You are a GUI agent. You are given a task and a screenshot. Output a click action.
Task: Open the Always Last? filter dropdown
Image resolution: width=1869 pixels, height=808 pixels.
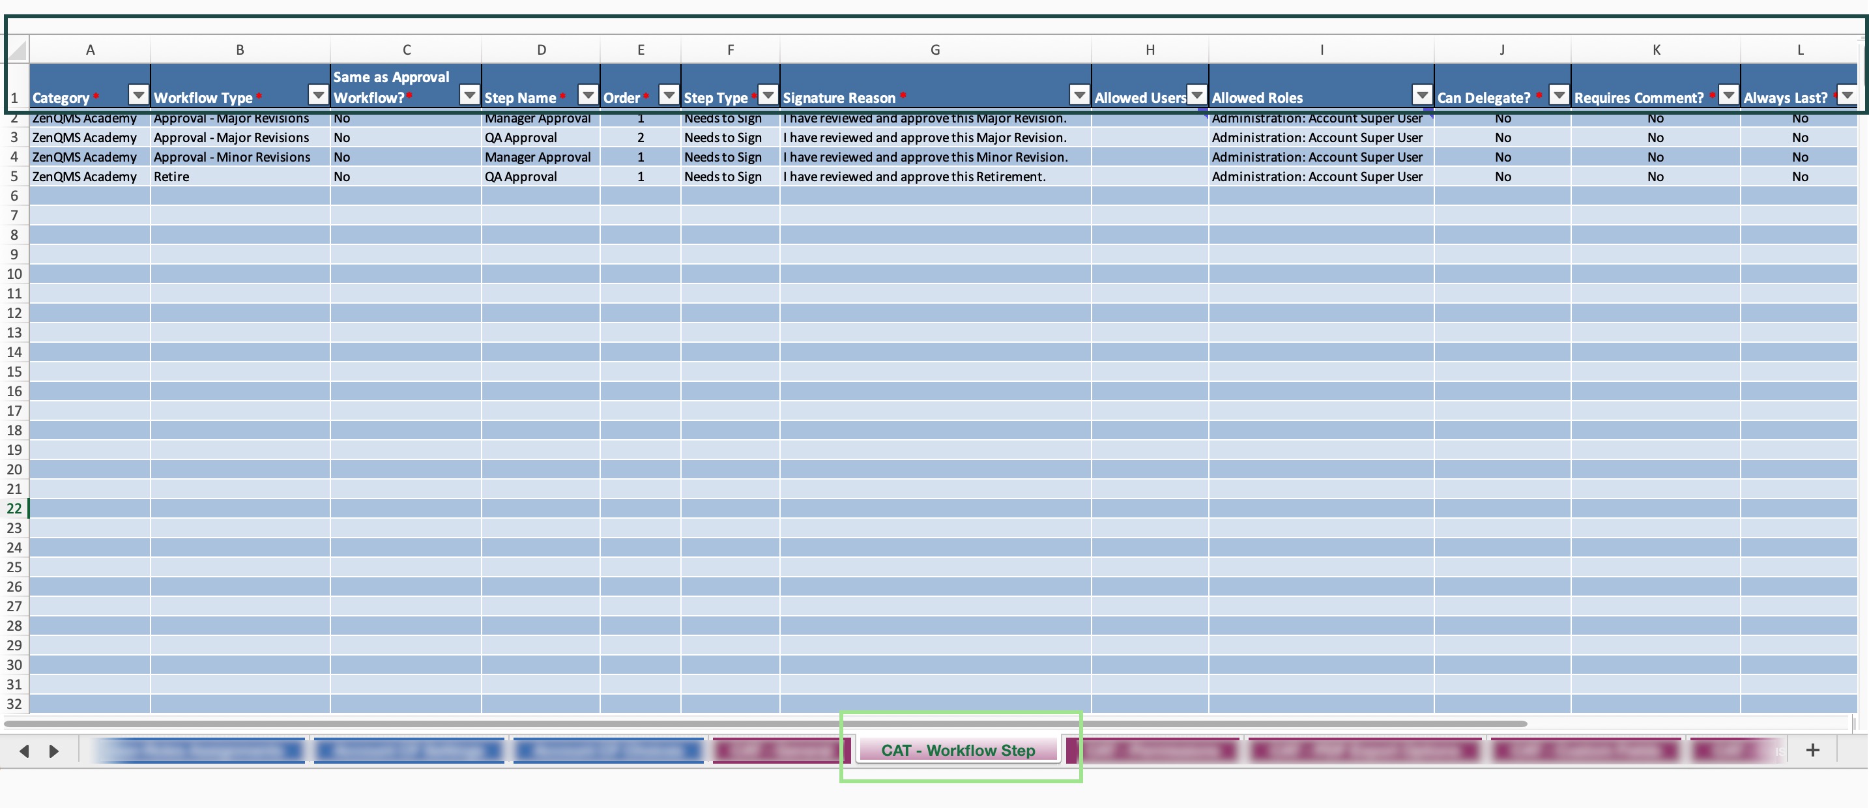click(1847, 94)
